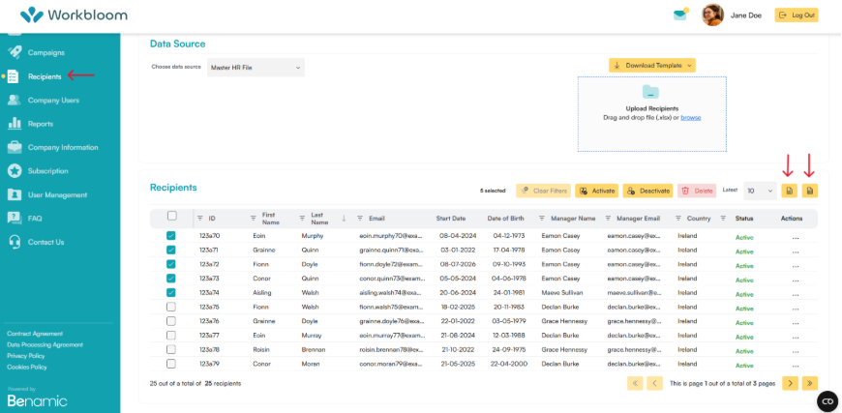Uncheck the checkbox for Fionn Doyle
The height and width of the screenshot is (413, 842).
(x=170, y=264)
